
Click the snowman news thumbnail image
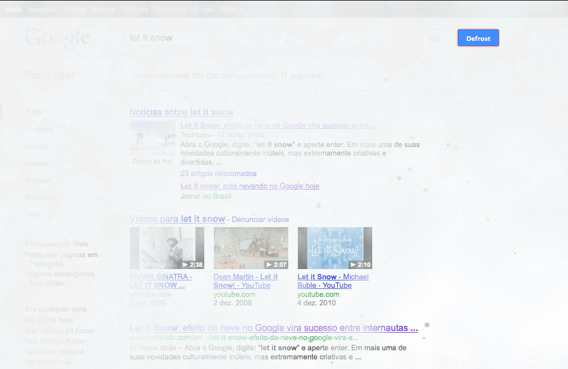pyautogui.click(x=153, y=139)
